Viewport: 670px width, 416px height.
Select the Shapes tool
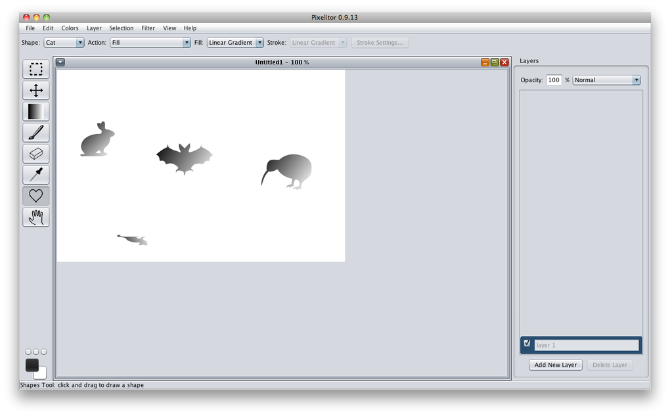pyautogui.click(x=35, y=195)
